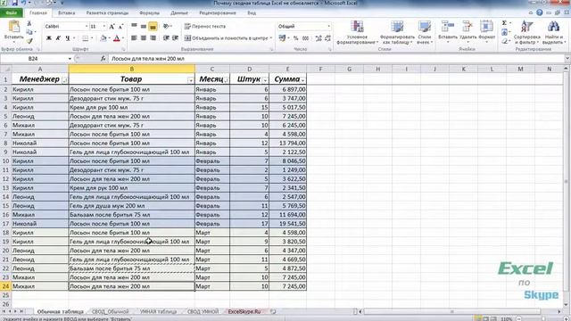Open the Штук column filter dropdown
Image resolution: width=571 pixels, height=321 pixels.
[265, 80]
